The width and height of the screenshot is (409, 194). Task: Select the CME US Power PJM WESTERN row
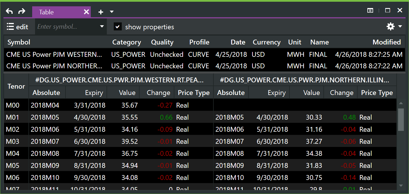(x=204, y=54)
